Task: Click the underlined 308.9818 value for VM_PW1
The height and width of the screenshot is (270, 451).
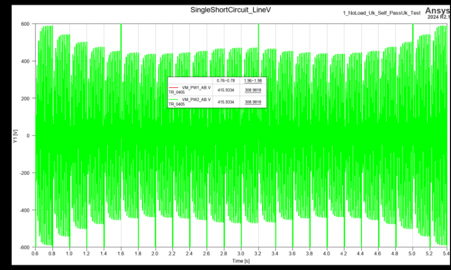Action: click(x=252, y=90)
